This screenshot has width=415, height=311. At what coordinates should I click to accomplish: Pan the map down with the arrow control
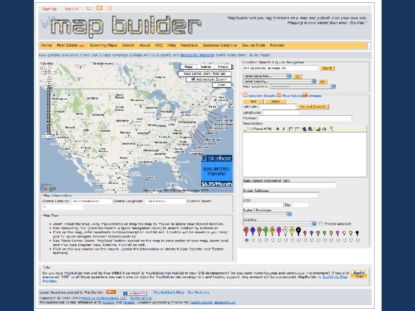coord(48,77)
